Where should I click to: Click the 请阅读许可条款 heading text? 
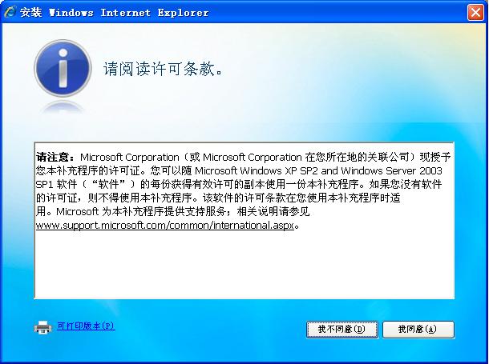(163, 69)
